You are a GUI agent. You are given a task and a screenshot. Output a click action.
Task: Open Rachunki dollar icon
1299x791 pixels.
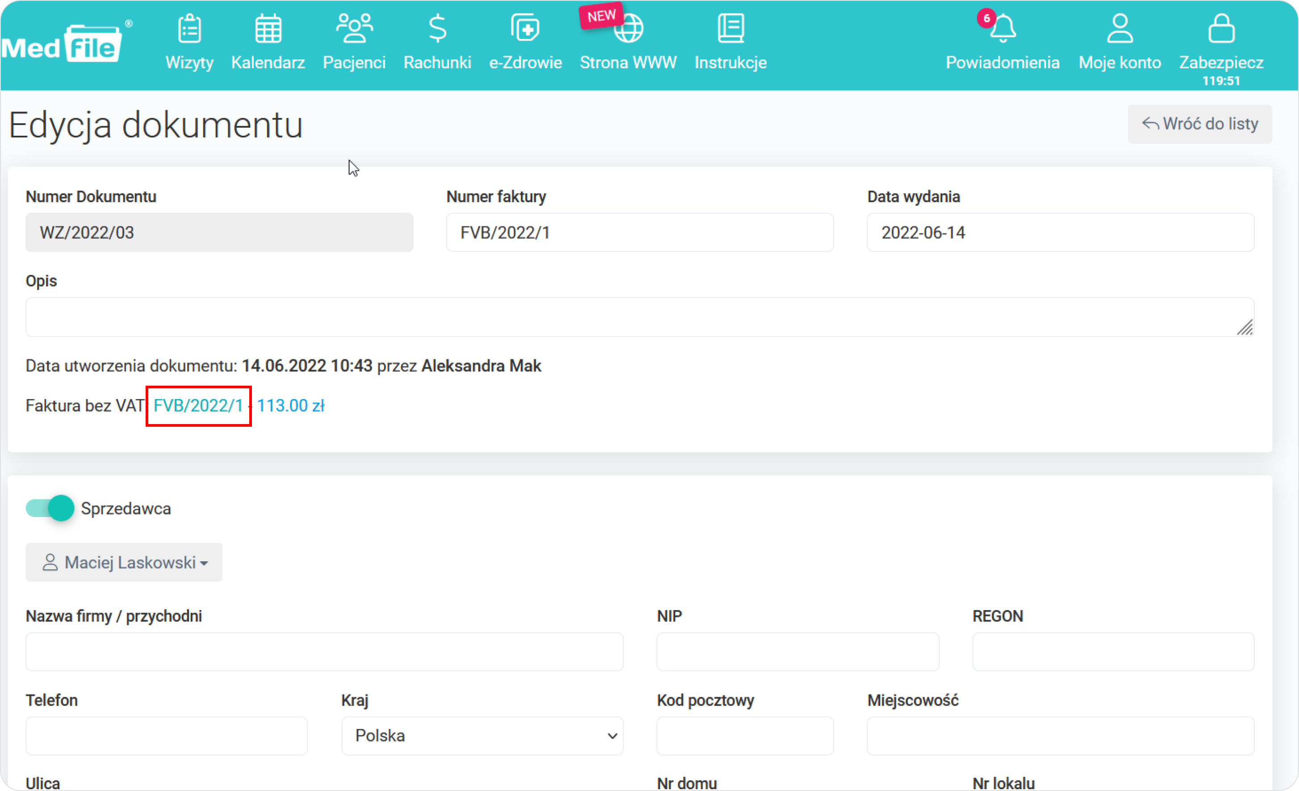coord(437,29)
